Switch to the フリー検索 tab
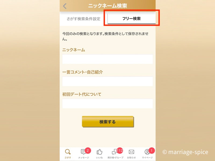 (131, 19)
